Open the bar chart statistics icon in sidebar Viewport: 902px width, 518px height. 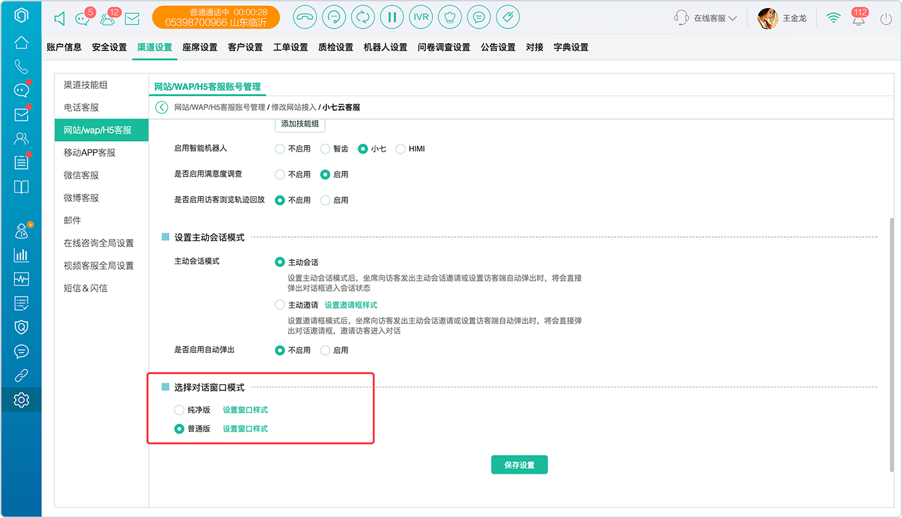coord(21,255)
